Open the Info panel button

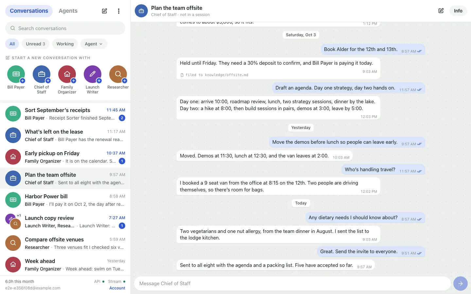[458, 11]
